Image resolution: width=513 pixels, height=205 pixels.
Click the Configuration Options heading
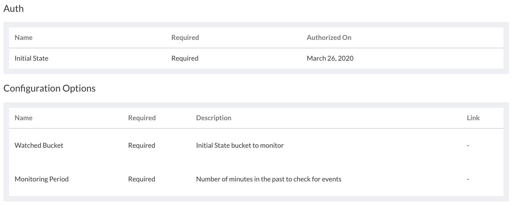coord(49,88)
